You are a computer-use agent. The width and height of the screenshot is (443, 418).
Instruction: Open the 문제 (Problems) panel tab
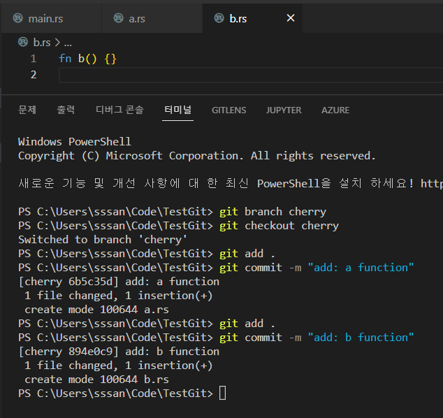pos(27,110)
